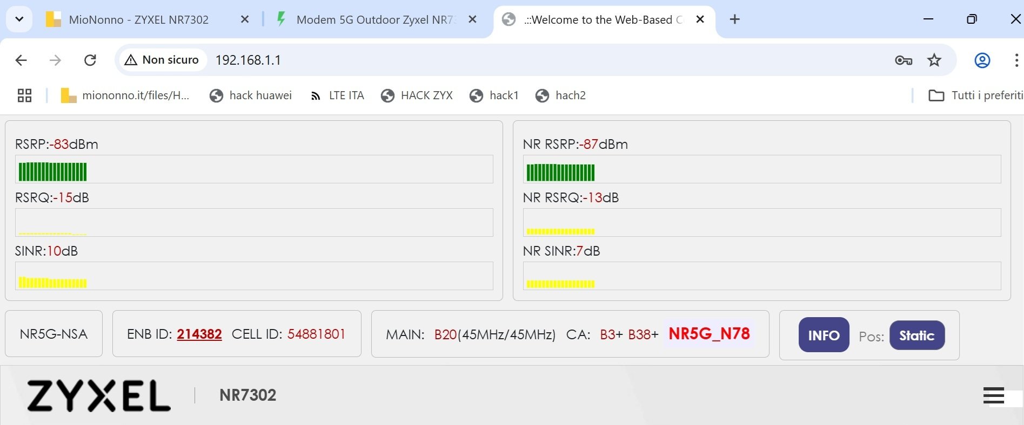
Task: Click the B38+ carrier aggregation band
Action: tap(643, 335)
